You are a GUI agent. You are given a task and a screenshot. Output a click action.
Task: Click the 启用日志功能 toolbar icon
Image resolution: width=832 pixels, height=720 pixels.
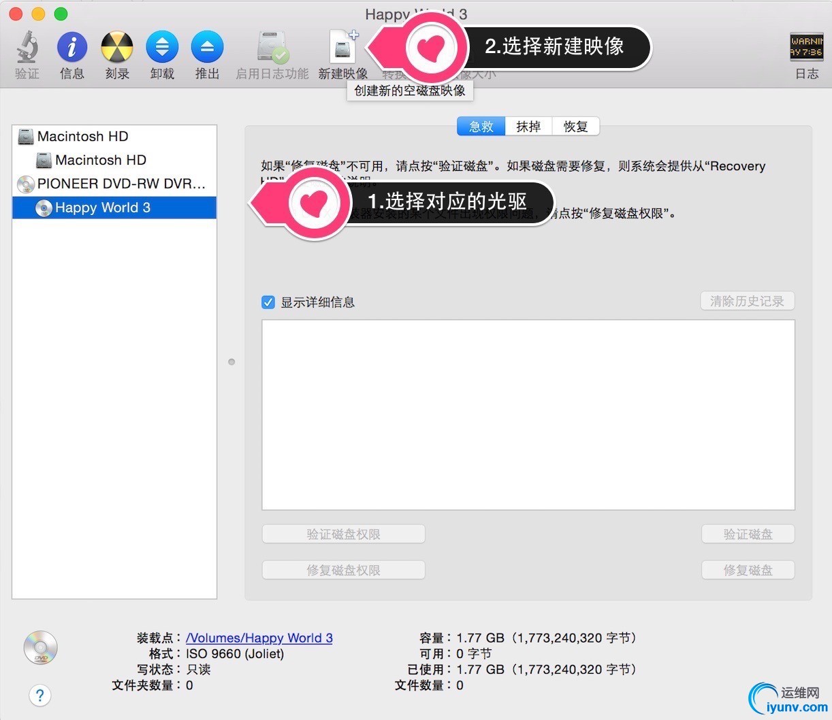[272, 47]
